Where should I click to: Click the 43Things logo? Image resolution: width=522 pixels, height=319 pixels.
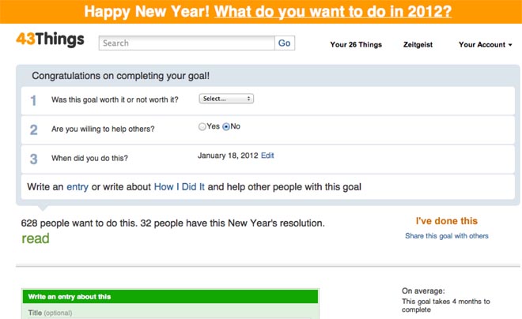pyautogui.click(x=50, y=40)
